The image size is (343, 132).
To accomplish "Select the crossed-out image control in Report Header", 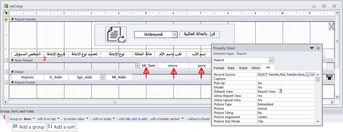I will click(331, 26).
